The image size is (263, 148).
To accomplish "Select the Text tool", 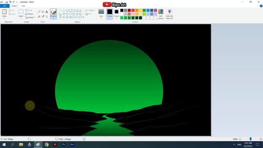I will coord(46,12).
